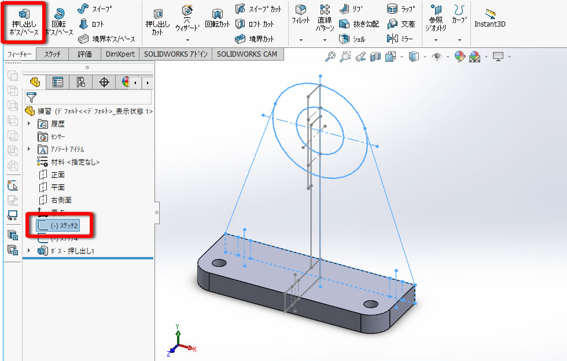
Task: Select the Rib tool (リブ)
Action: click(351, 9)
